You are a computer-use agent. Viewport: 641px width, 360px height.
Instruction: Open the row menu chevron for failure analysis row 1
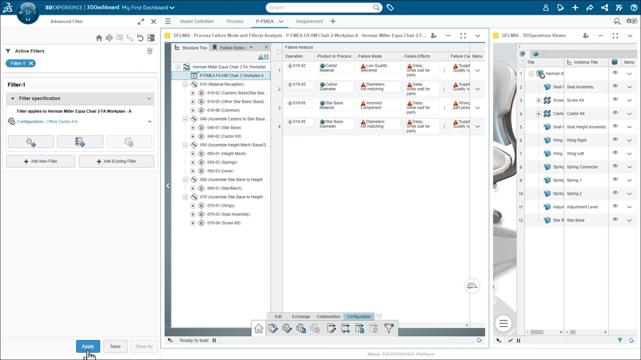click(477, 70)
